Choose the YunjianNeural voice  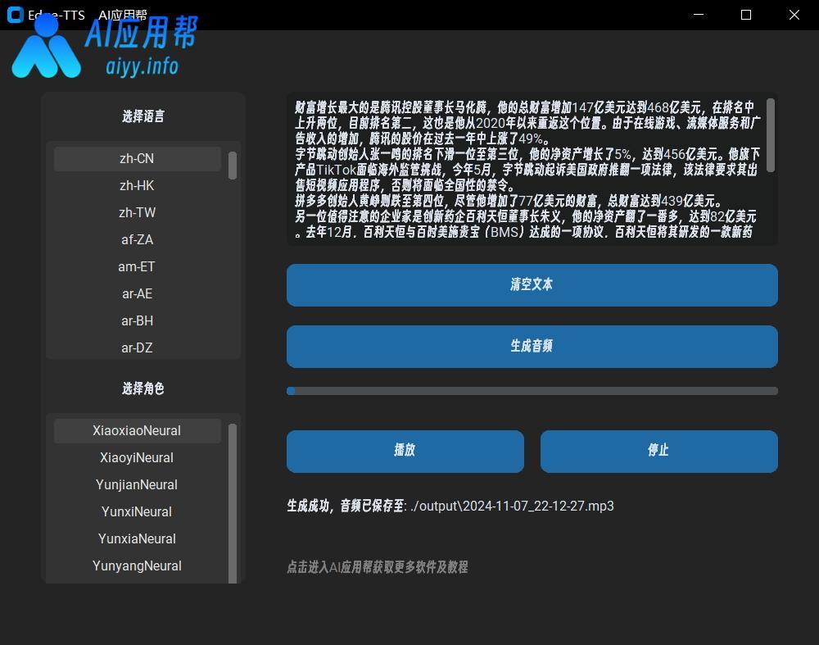coord(137,484)
